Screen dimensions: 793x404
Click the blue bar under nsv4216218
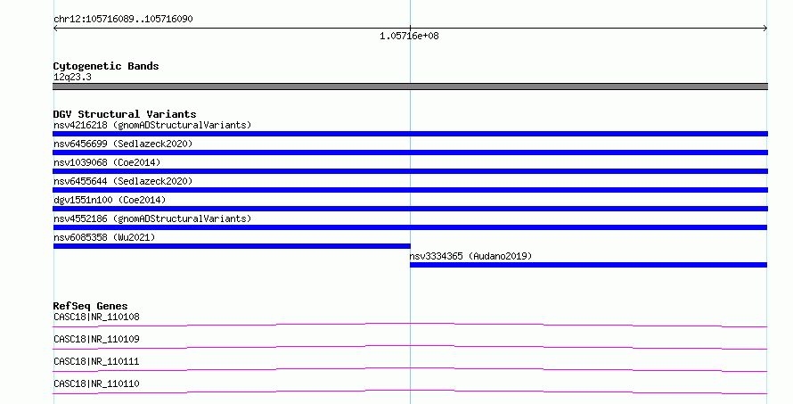click(x=410, y=134)
